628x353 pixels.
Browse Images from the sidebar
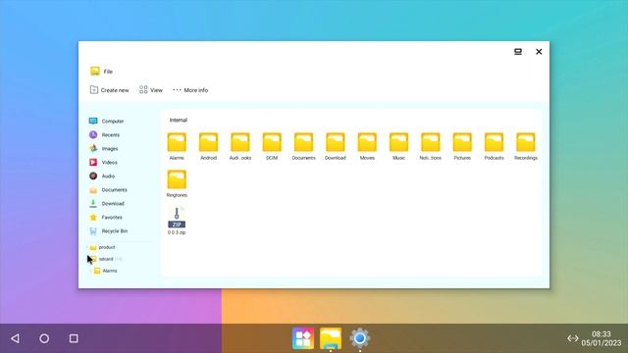[104, 148]
